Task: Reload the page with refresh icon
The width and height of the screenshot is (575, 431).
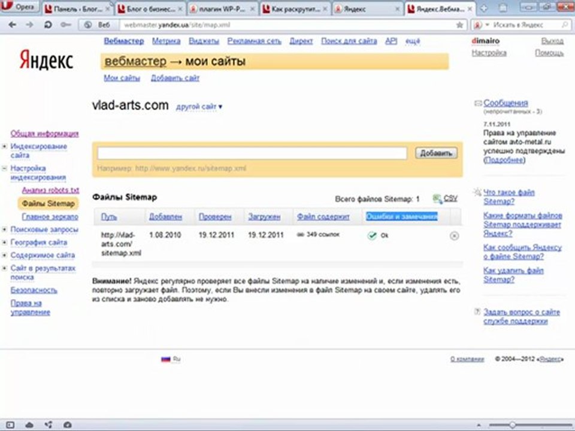Action: pos(48,25)
